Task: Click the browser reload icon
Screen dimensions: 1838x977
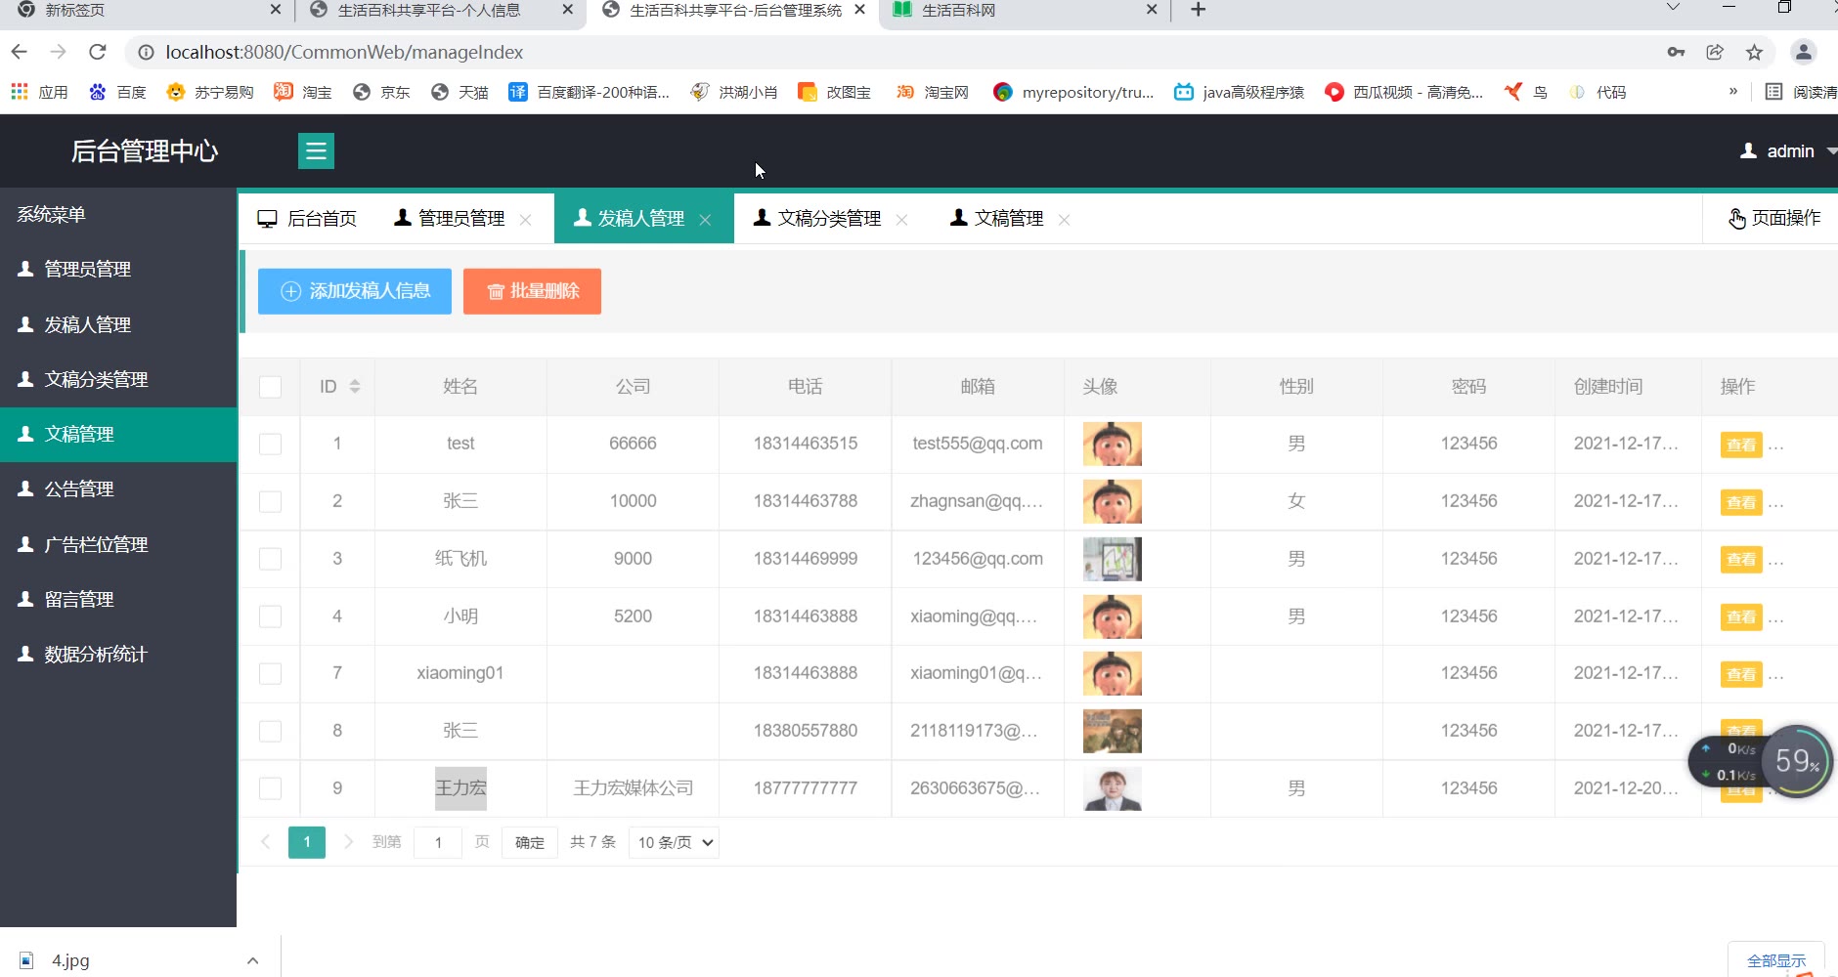Action: 97,52
